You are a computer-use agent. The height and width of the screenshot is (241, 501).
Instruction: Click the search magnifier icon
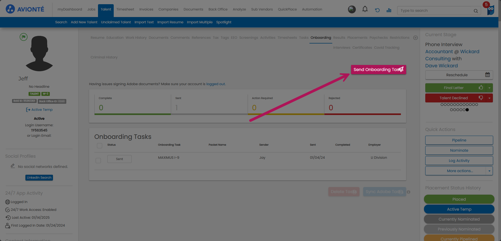click(476, 11)
